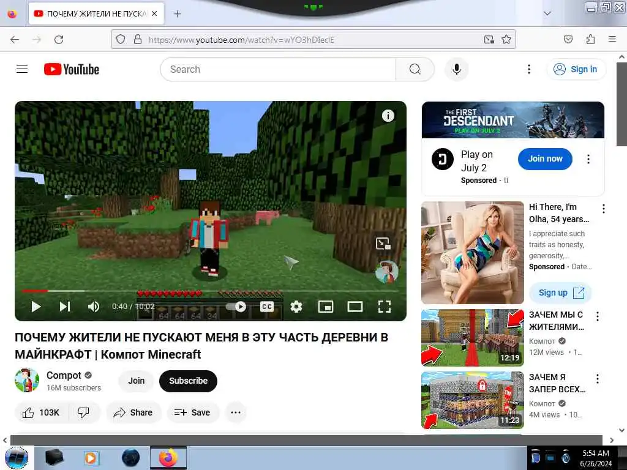
Task: Click the ad's Sign up link
Action: [561, 293]
